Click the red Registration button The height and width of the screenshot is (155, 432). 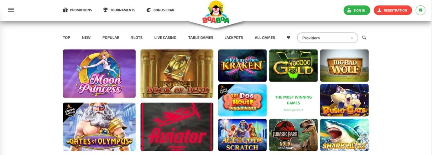pos(393,10)
